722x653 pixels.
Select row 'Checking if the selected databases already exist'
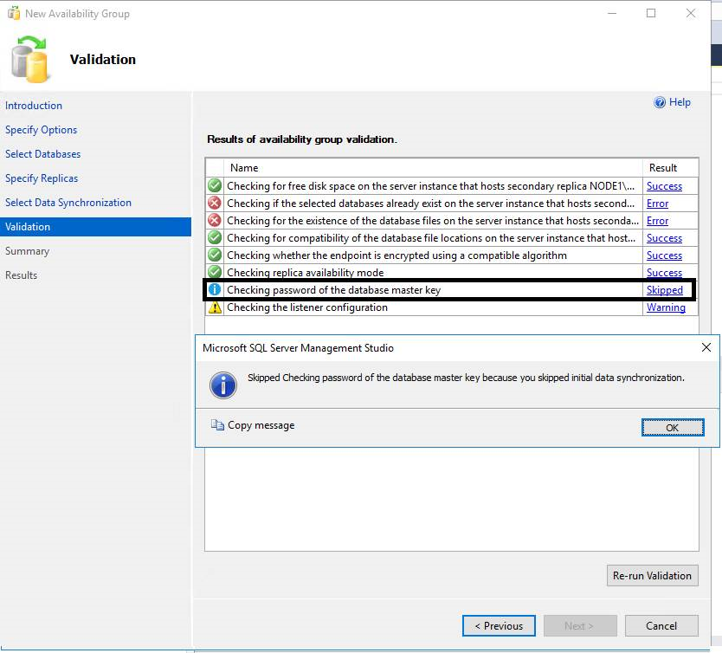452,204
